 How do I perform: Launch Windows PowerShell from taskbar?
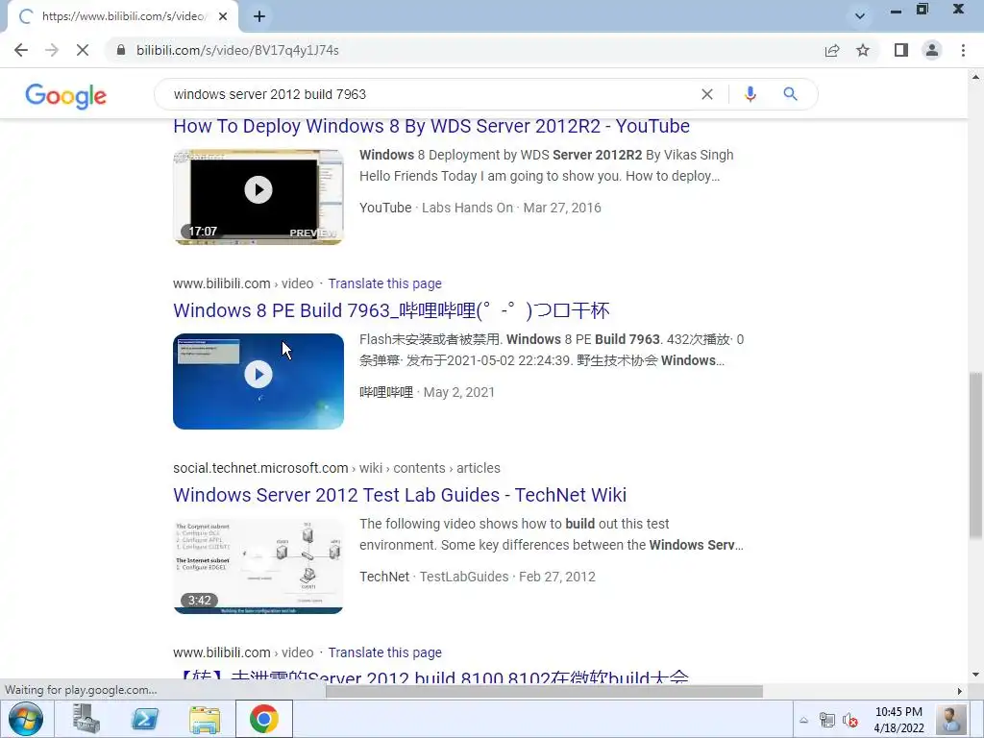145,719
